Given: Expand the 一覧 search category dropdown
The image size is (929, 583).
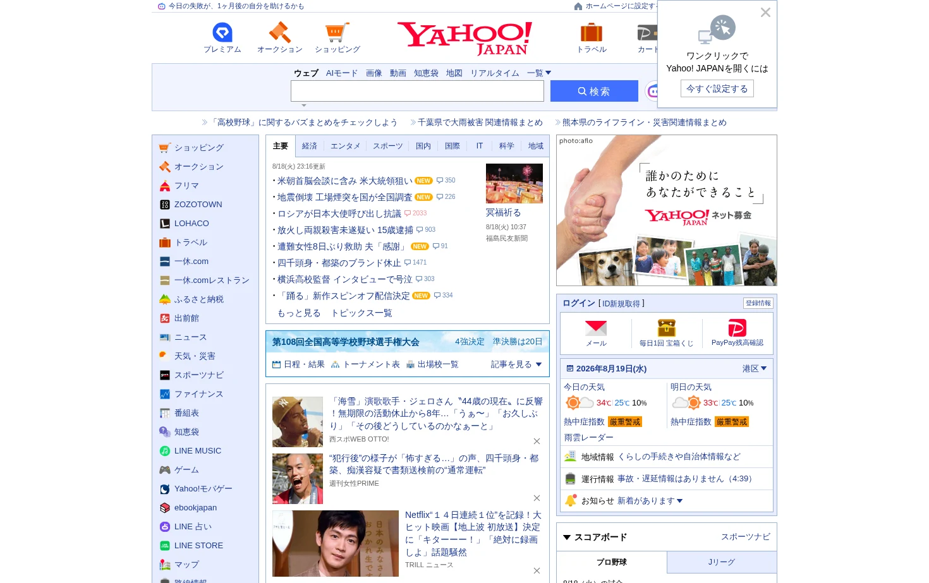Looking at the screenshot, I should pos(539,73).
